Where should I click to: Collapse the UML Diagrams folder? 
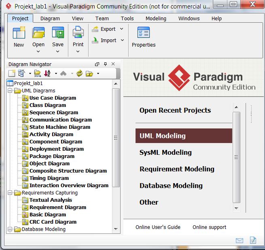click(x=10, y=91)
